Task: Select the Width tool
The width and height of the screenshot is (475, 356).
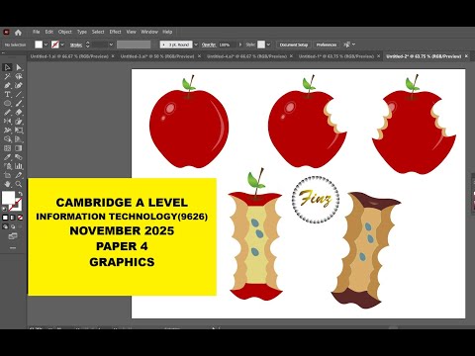Action: (7, 131)
